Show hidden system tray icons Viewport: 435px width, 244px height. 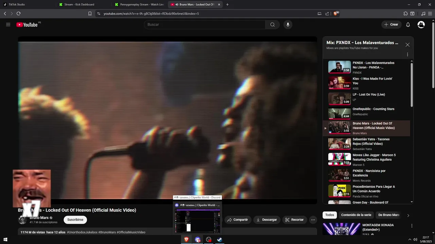(x=410, y=240)
